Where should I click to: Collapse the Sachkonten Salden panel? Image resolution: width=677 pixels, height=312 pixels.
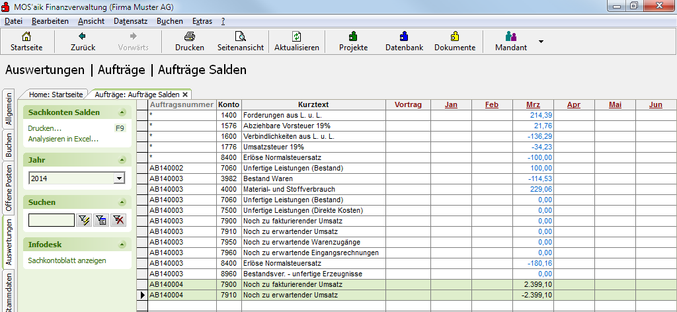click(122, 112)
